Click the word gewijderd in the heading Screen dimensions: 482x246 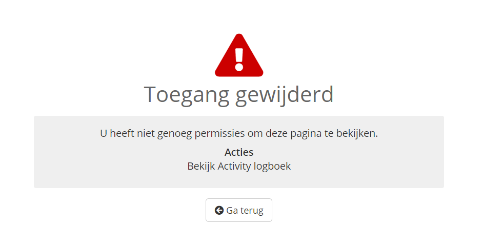(285, 94)
